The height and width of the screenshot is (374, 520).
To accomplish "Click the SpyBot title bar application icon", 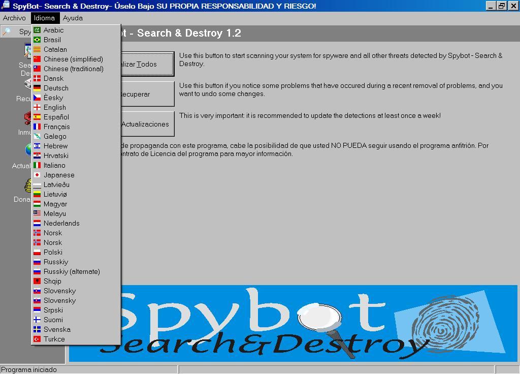I will 6,5.
